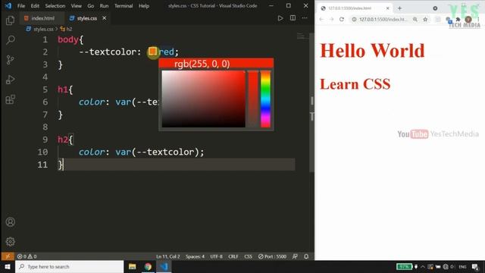
Task: Open the Search view in activity bar
Action: (x=10, y=39)
